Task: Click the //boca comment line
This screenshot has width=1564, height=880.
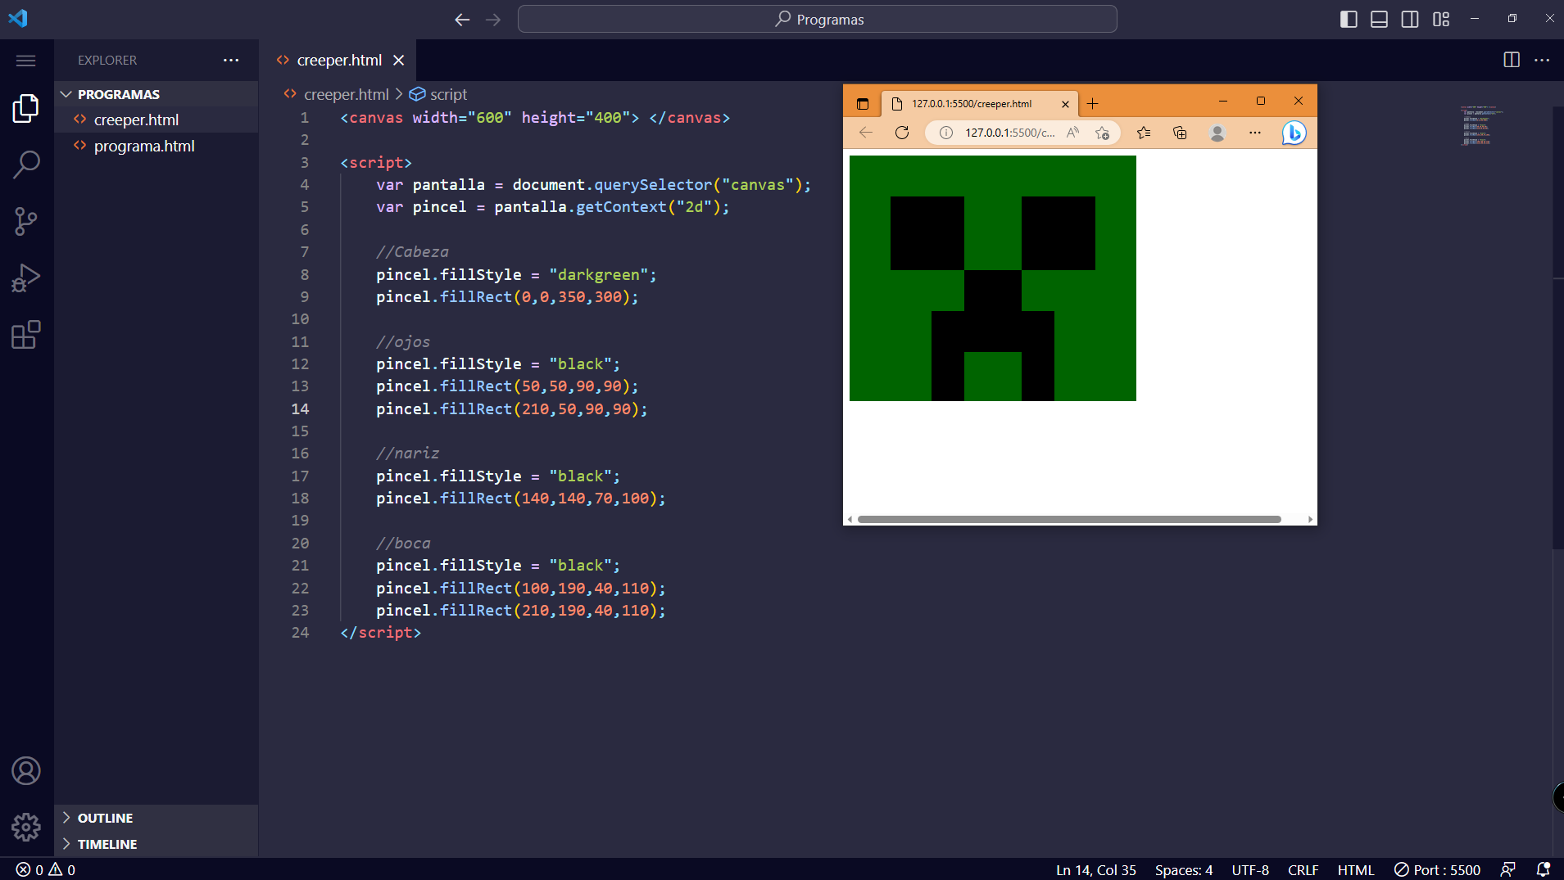Action: (x=403, y=544)
